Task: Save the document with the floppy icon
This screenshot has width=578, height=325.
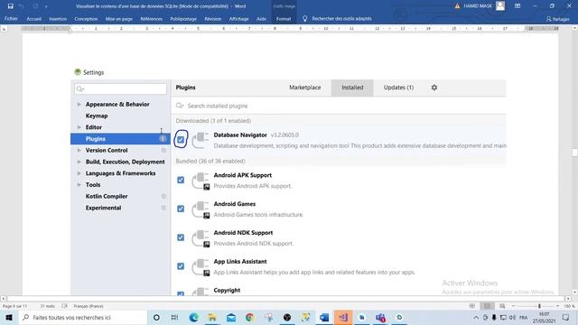Action: click(10, 6)
